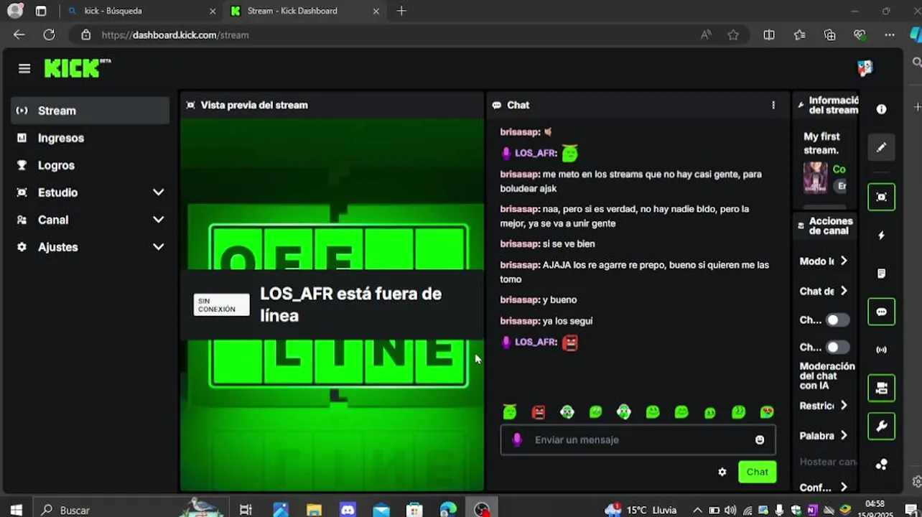This screenshot has height=517, width=922.
Task: Open the Windows Start menu
Action: click(16, 510)
